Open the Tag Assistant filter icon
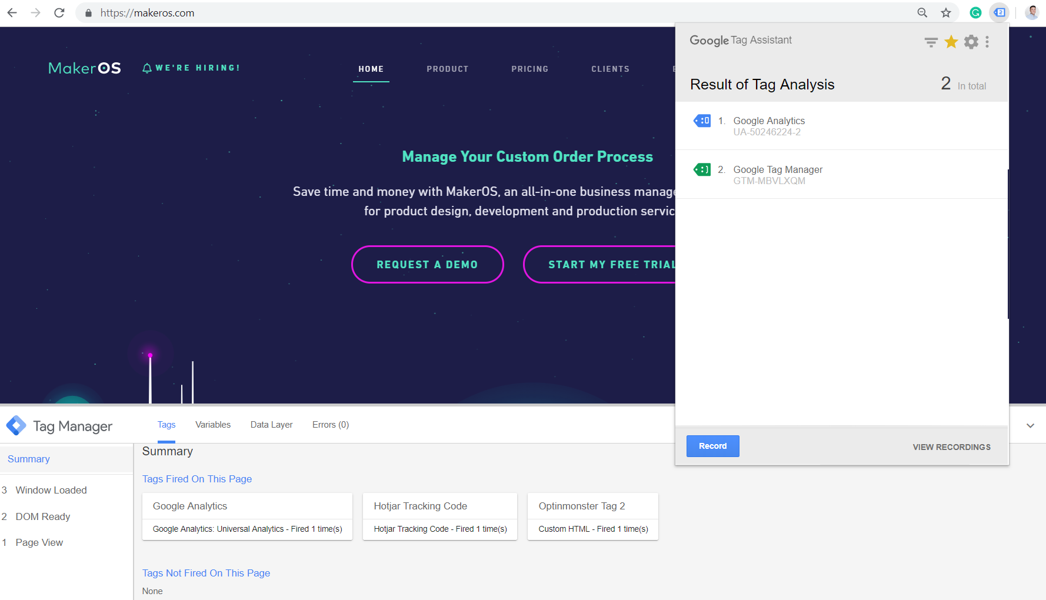 (931, 42)
